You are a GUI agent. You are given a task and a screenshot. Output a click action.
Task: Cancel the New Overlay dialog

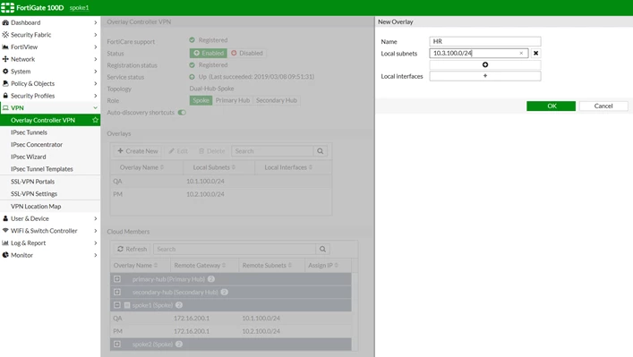point(603,106)
